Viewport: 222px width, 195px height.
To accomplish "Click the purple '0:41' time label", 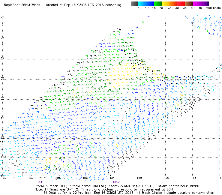I will [x=40, y=182].
